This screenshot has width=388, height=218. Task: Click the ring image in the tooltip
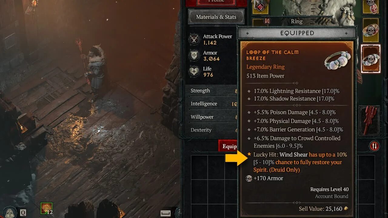(x=337, y=60)
